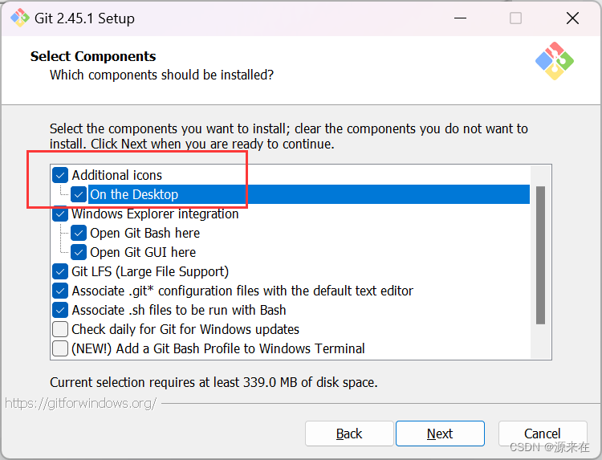Uncheck Associate .sh files with Bash
This screenshot has width=602, height=460.
pyautogui.click(x=60, y=310)
